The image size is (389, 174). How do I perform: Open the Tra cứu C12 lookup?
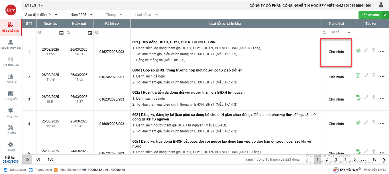click(x=11, y=62)
